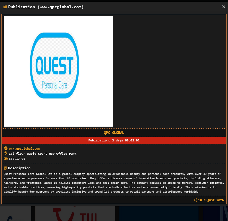The height and width of the screenshot is (221, 228).
Task: Click the location pin icon
Action: coord(6,153)
